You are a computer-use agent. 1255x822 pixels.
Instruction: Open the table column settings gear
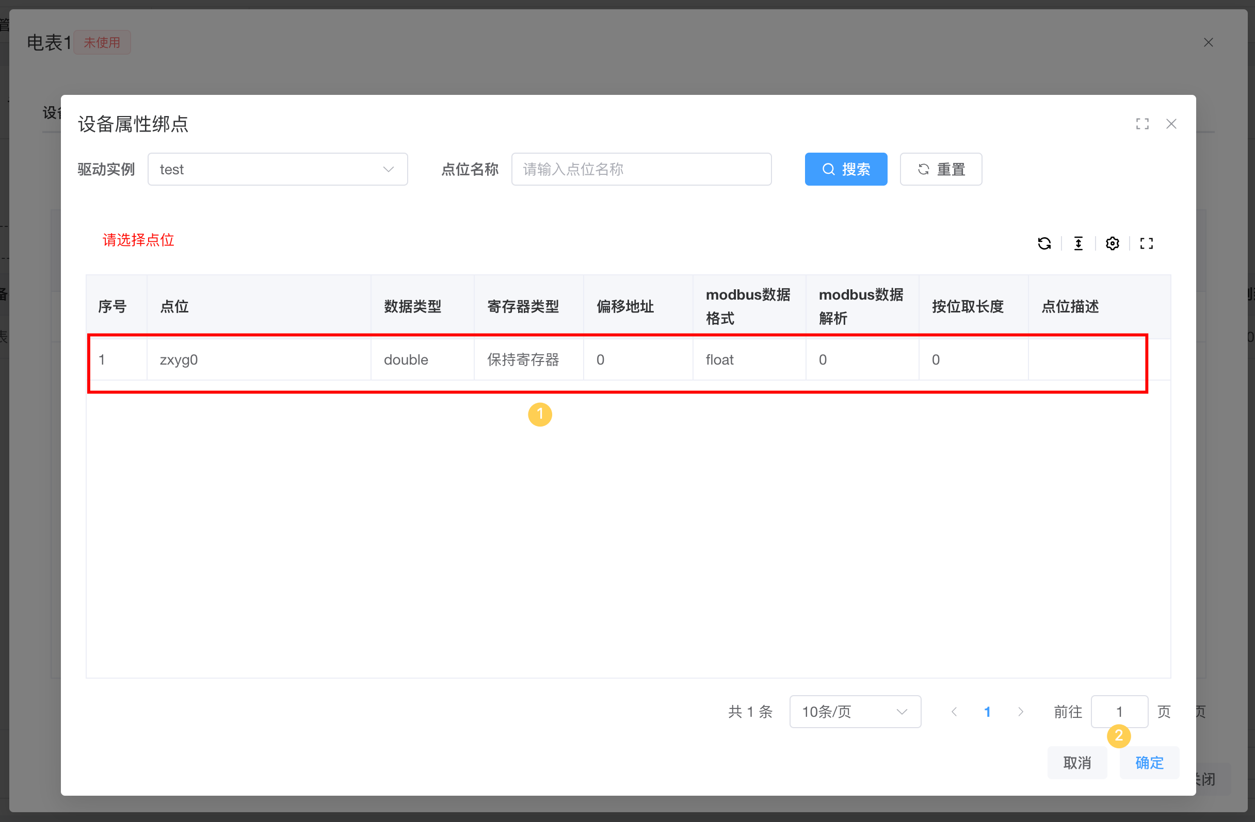1112,243
